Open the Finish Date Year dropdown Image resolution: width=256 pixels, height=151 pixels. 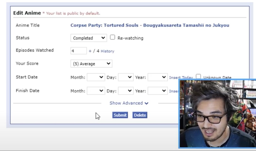(x=157, y=91)
